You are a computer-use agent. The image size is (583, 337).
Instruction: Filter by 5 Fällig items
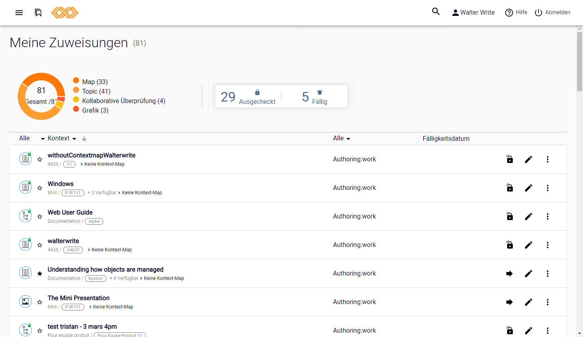[x=315, y=96]
